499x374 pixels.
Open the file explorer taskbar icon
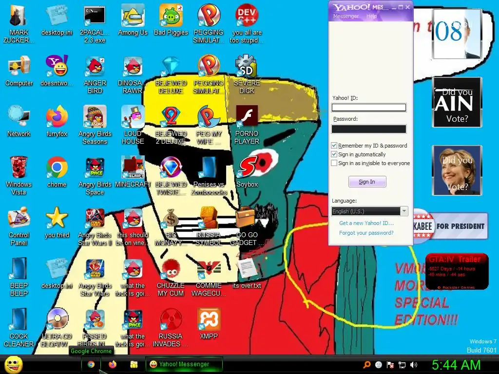134,364
